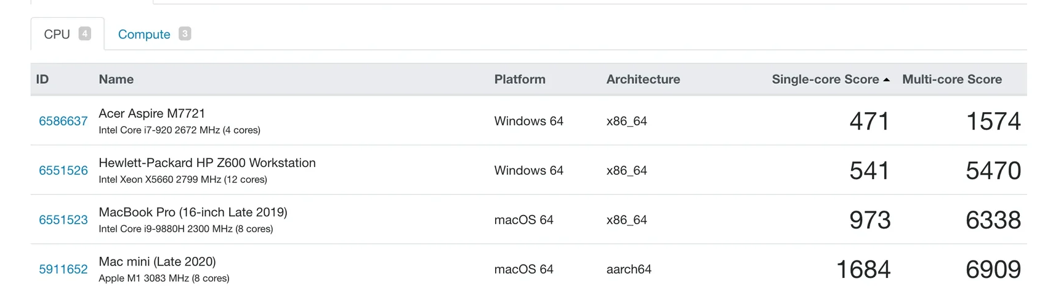The height and width of the screenshot is (308, 1045).
Task: Select Mac mini (Late 2020) name
Action: click(157, 261)
